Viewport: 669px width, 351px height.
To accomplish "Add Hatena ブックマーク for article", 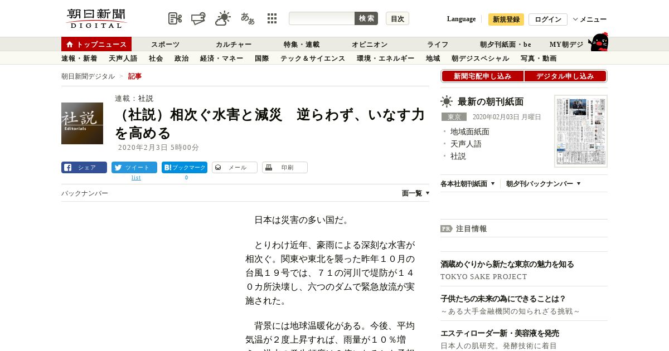I will 185,167.
